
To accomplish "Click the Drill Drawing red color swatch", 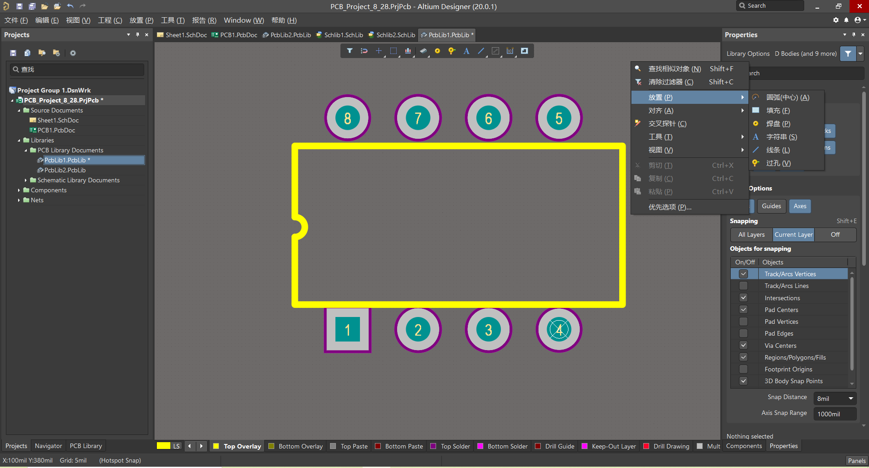I will (x=646, y=446).
